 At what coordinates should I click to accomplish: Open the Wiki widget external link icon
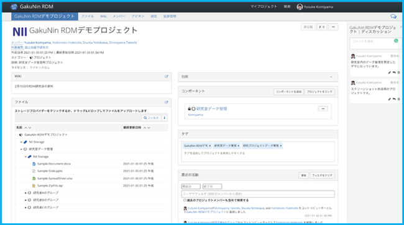pyautogui.click(x=167, y=76)
